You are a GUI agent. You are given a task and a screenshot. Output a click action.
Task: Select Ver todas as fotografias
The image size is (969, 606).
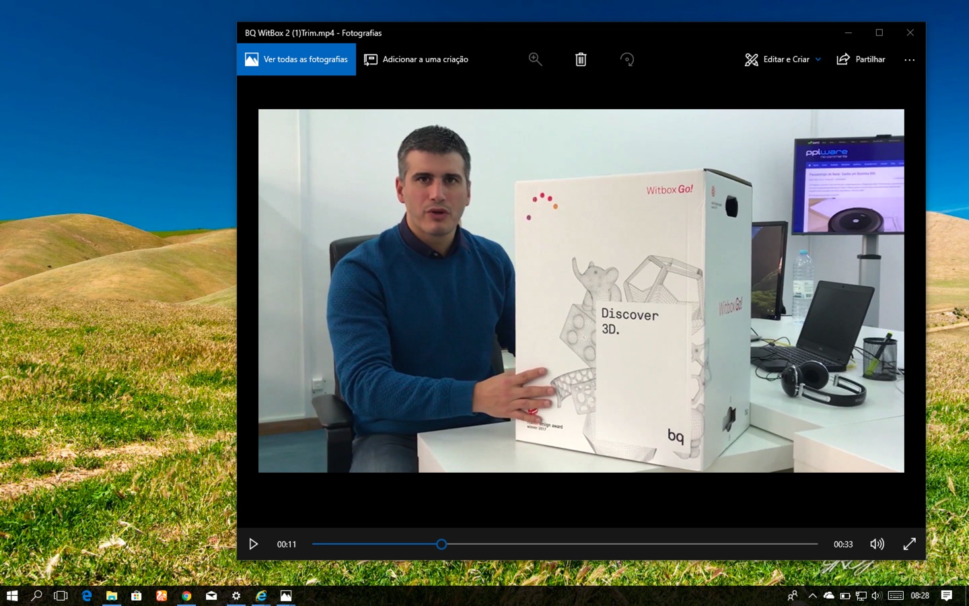pyautogui.click(x=297, y=59)
